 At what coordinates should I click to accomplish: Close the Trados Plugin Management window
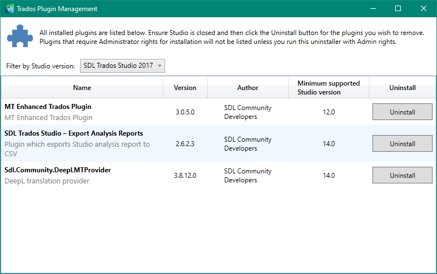[x=423, y=9]
